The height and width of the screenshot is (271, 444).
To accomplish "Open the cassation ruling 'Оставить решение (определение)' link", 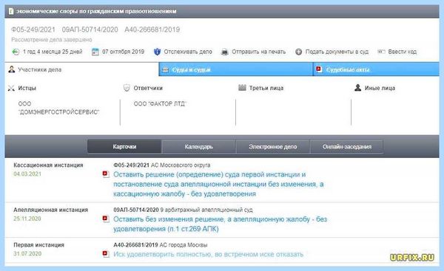I will click(218, 185).
